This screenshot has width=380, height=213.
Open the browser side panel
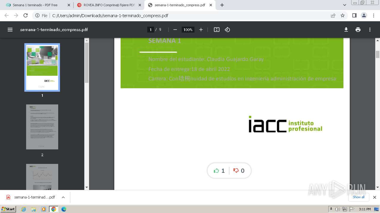coord(354,15)
